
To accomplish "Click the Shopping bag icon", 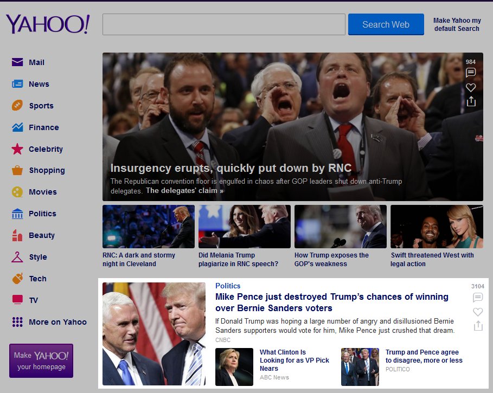I will (x=17, y=170).
